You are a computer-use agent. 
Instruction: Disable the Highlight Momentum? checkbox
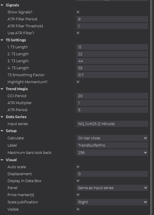tap(78, 82)
